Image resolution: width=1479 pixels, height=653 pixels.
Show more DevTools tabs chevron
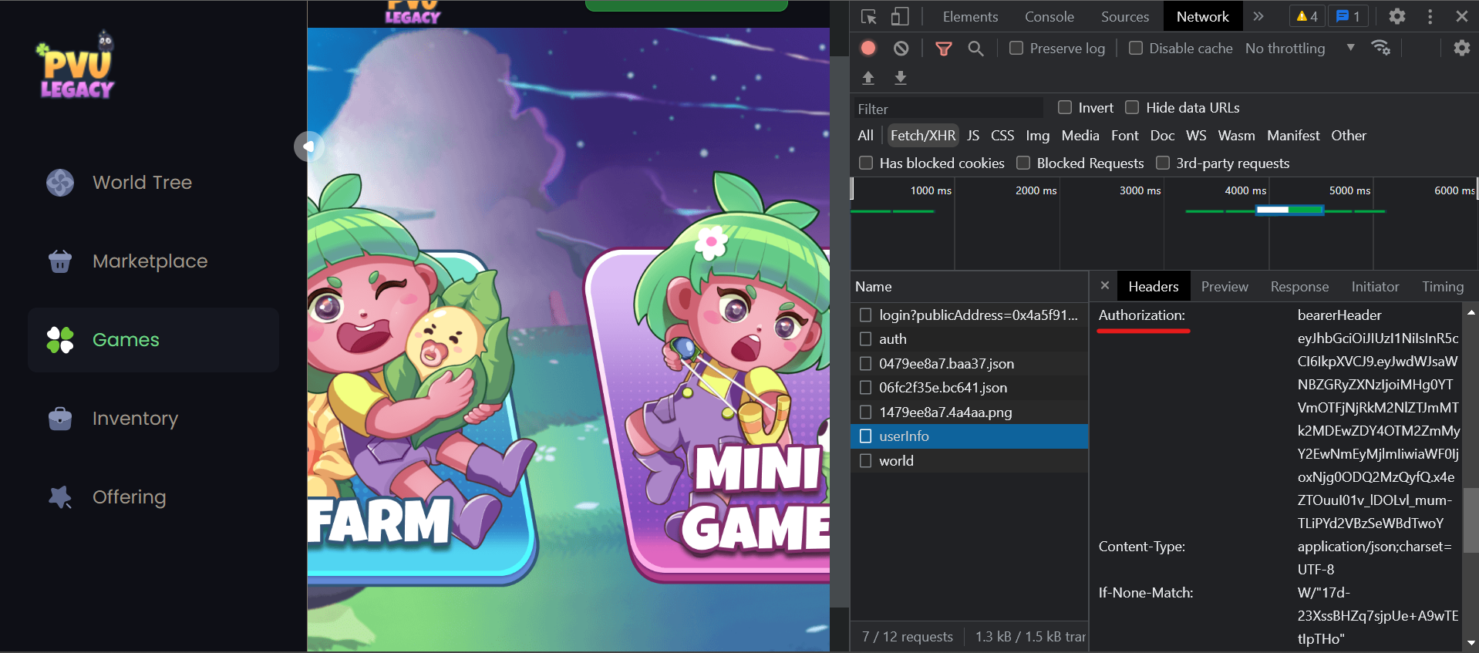[x=1258, y=16]
